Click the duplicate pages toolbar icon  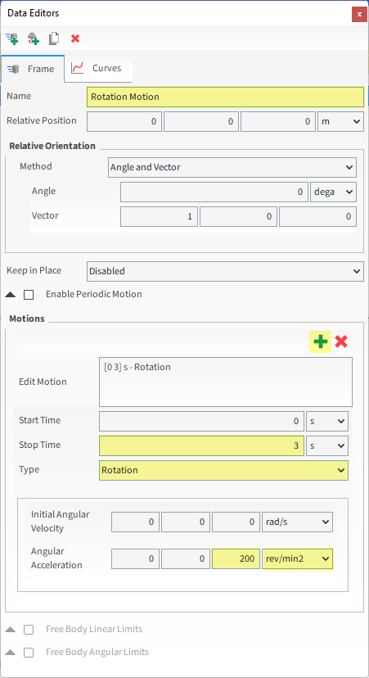coord(54,39)
